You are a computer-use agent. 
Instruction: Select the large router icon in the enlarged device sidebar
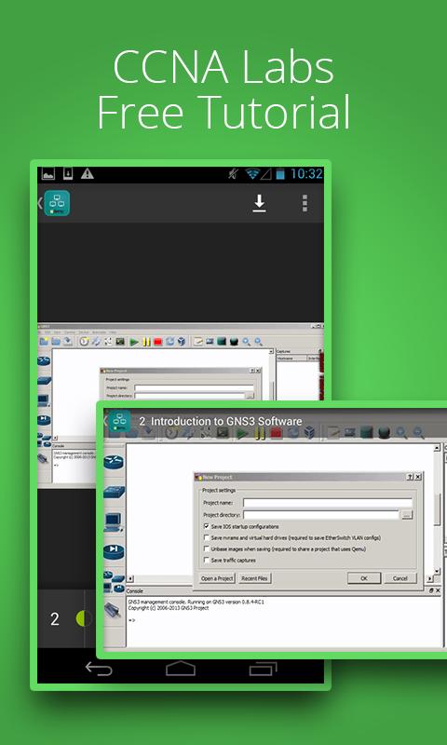coord(114,461)
